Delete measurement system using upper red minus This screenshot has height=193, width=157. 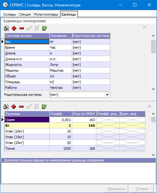(22, 28)
